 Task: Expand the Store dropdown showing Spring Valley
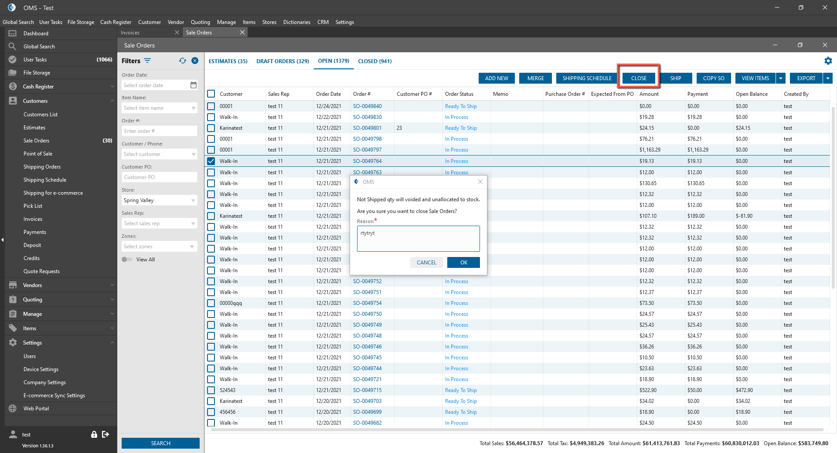point(193,200)
